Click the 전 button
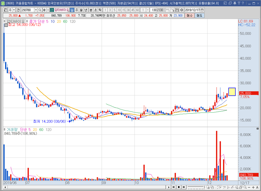This screenshot has height=191, width=261. click(18, 10)
